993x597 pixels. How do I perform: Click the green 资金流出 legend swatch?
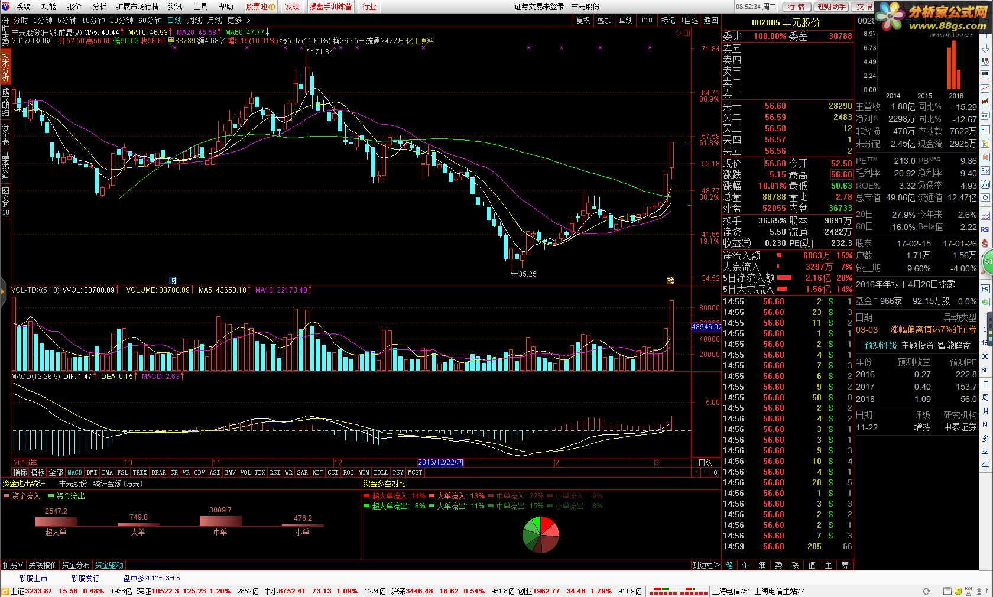[51, 497]
